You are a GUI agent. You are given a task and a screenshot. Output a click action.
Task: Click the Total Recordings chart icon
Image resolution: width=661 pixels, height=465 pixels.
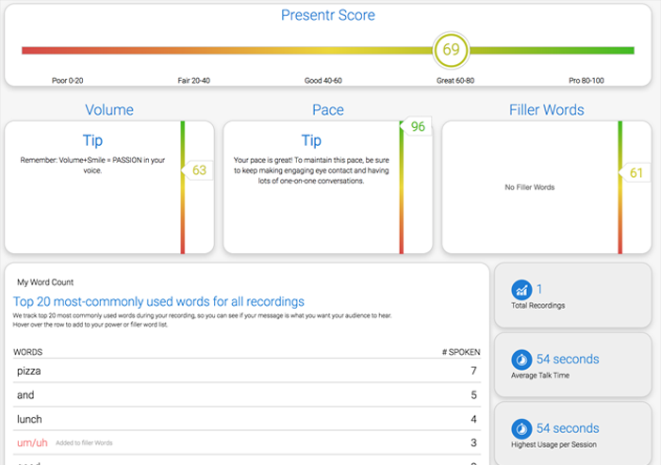521,290
